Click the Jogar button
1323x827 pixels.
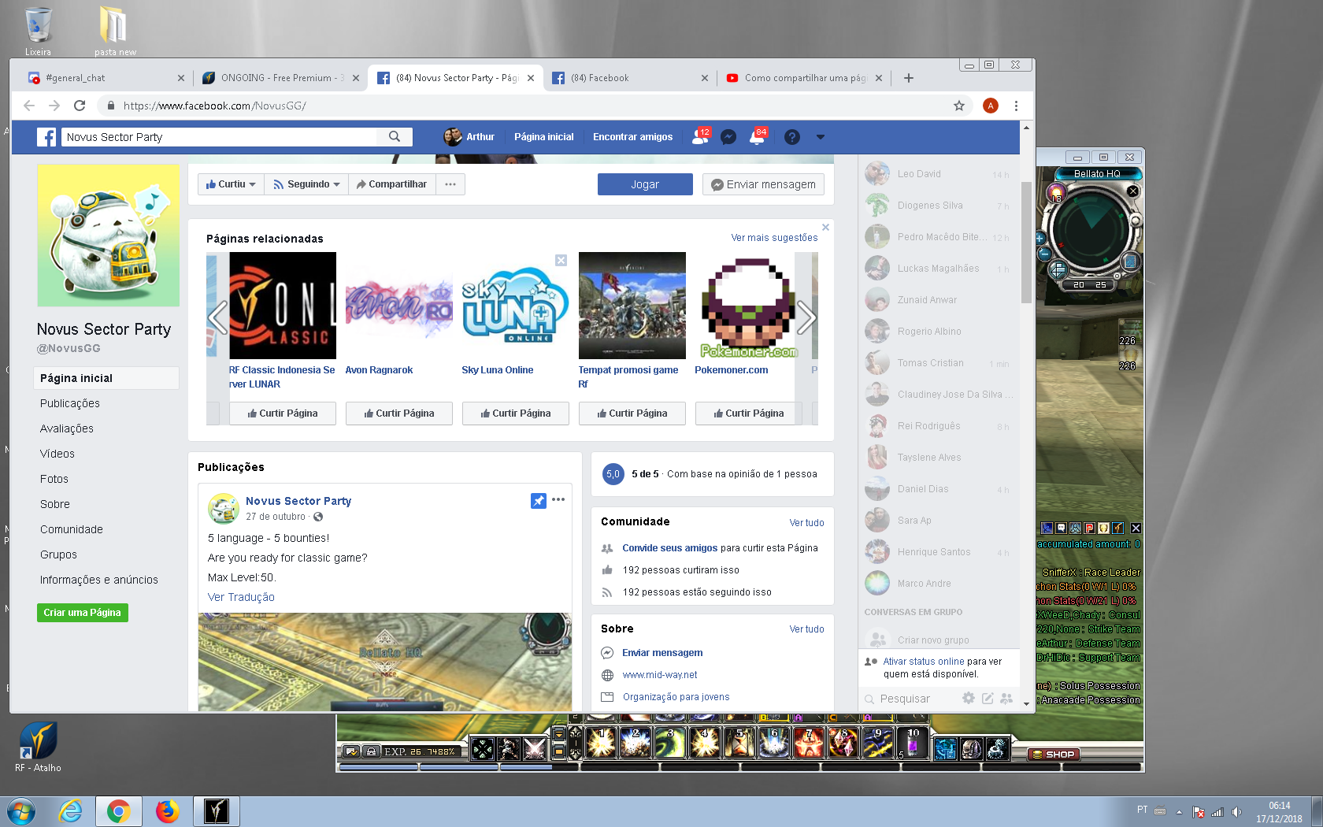coord(645,184)
